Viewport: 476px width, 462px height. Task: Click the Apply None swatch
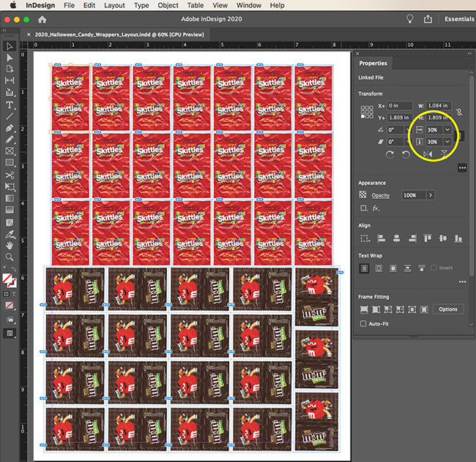(9, 306)
